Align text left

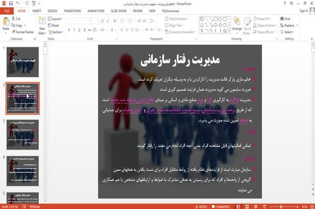[122, 30]
